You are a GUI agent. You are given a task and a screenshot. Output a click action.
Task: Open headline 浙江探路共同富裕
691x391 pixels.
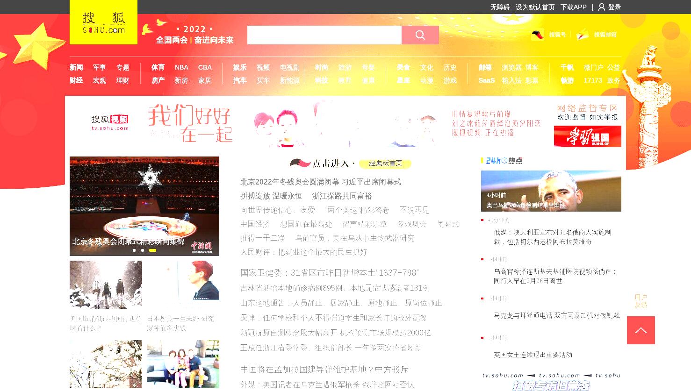[342, 196]
